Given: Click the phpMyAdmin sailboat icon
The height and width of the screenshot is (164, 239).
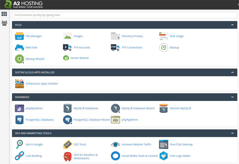Looking at the screenshot, I should click(x=19, y=108).
